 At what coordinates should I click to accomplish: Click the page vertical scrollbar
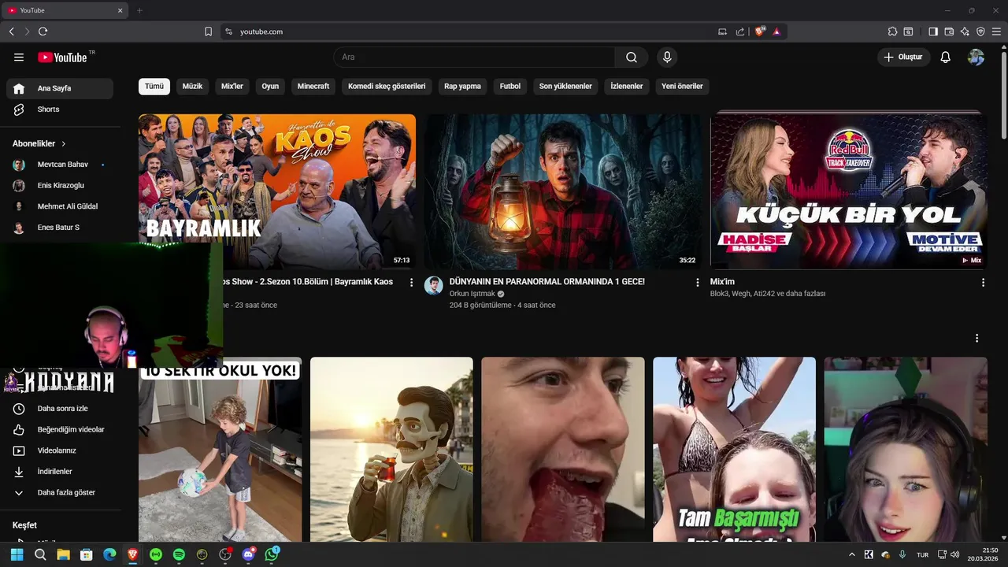tap(1003, 94)
